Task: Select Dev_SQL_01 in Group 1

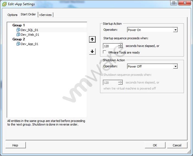Action: [29, 30]
